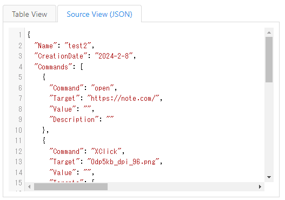285x200 pixels.
Task: Place cursor in "XClick" command value
Action: [106, 151]
